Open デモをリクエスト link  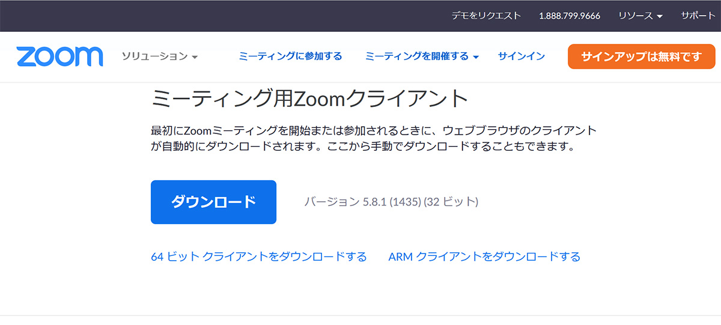(487, 16)
